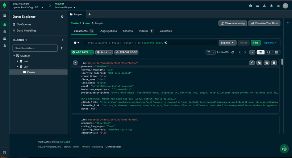Open the BULK operations dropdown
Viewport: 292px width, 158px height.
coord(104,52)
